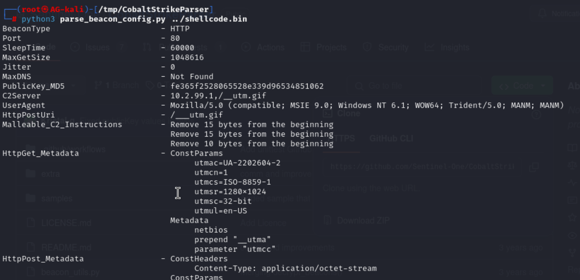Open the beacon_utils.py file
The image size is (580, 280).
tap(70, 272)
